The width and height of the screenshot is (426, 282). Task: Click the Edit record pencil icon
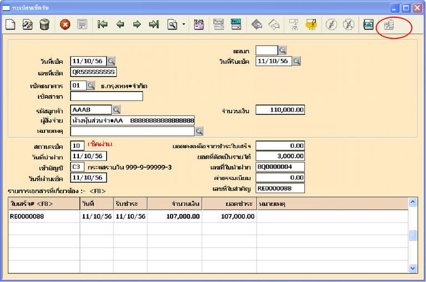point(28,24)
